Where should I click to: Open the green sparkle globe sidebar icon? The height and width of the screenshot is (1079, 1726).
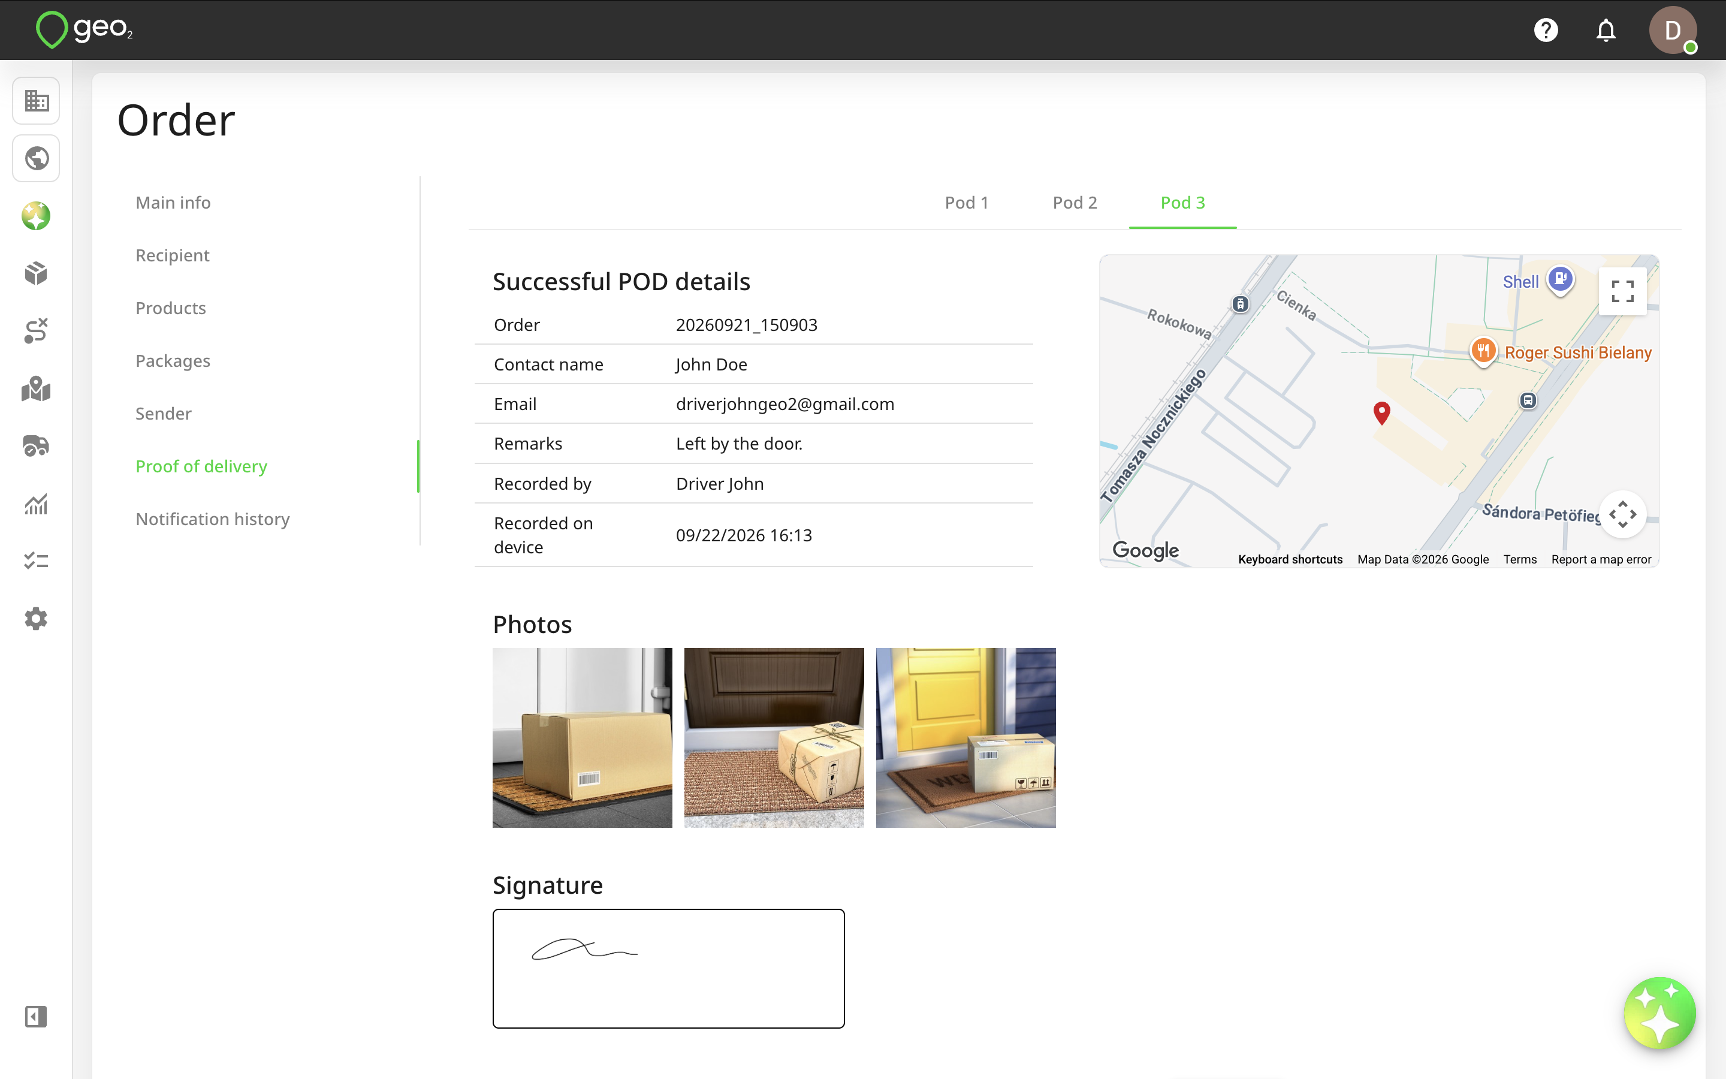(x=37, y=216)
